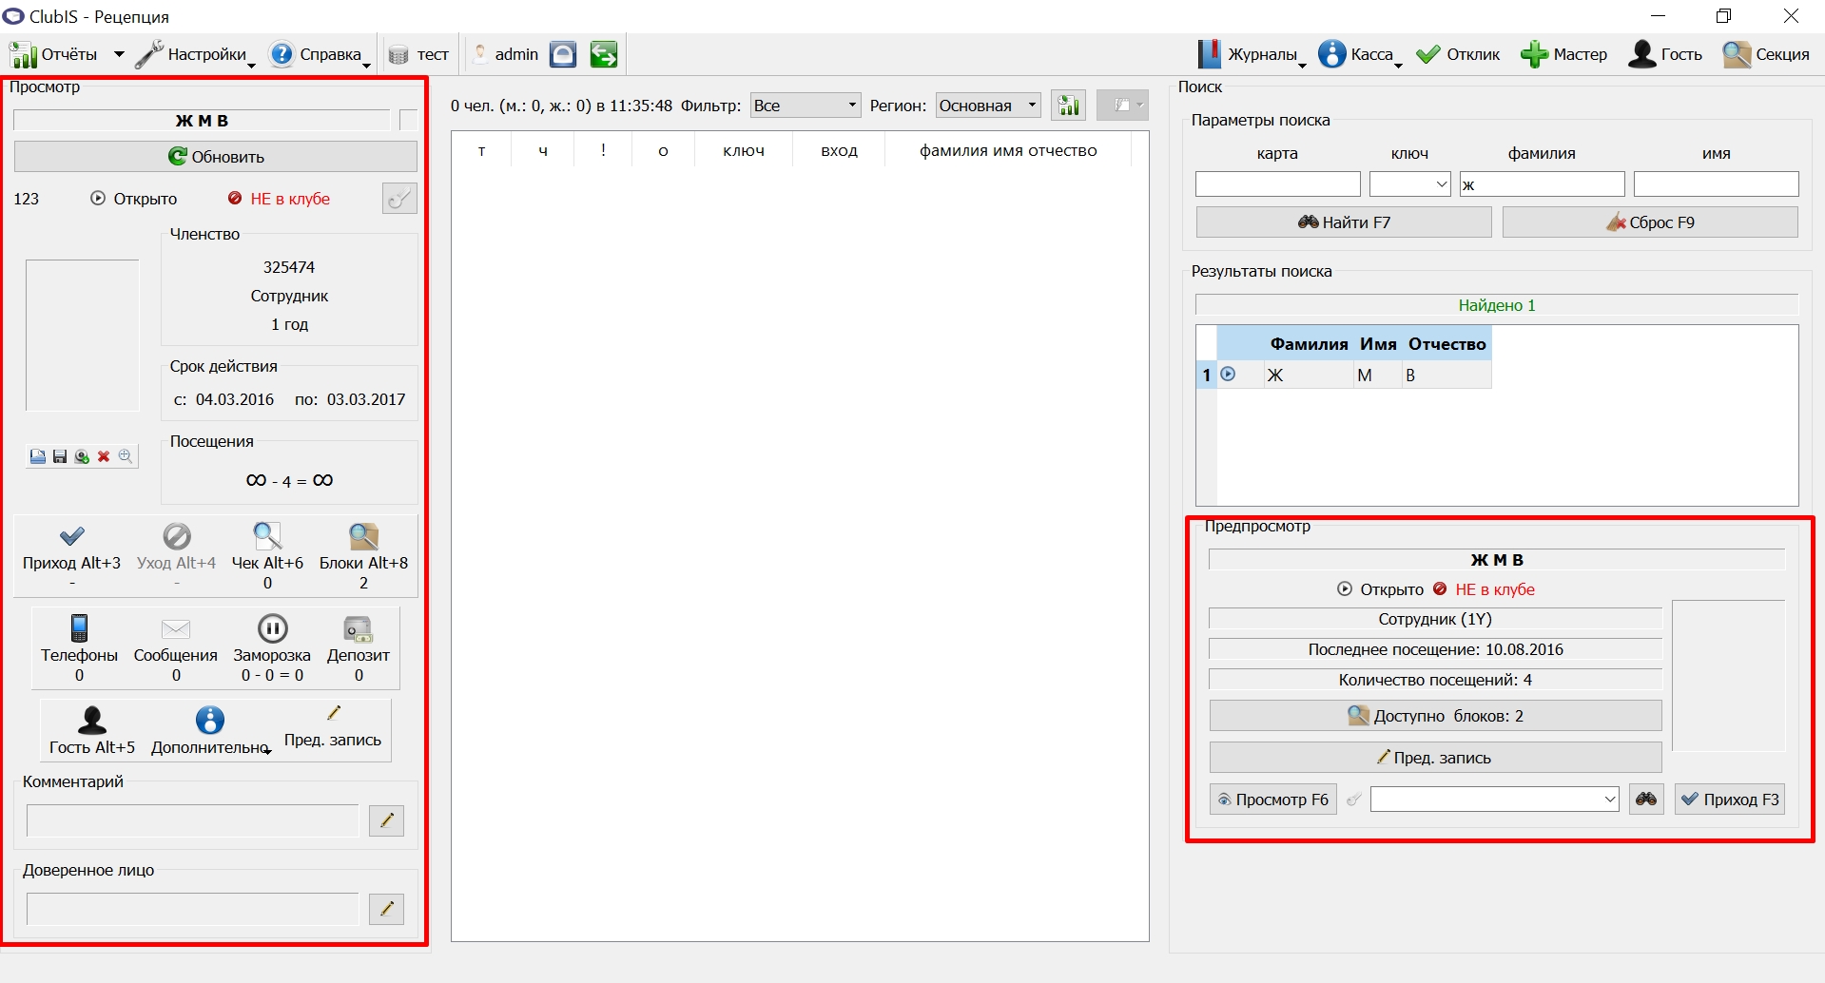Open the key combo box in Предпросмотр
This screenshot has height=983, width=1825.
coord(1494,800)
